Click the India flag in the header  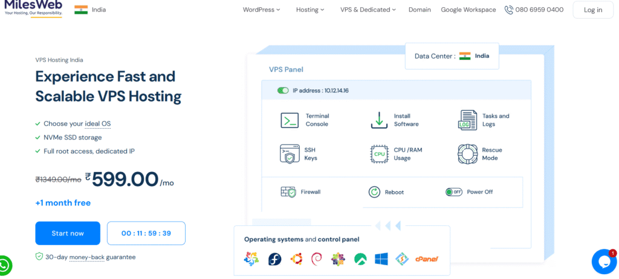[81, 10]
